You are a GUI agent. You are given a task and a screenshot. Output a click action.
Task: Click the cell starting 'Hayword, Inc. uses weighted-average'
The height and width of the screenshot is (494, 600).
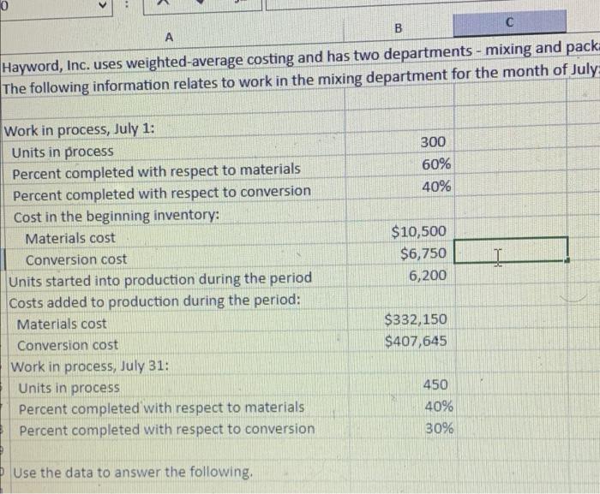pyautogui.click(x=300, y=58)
